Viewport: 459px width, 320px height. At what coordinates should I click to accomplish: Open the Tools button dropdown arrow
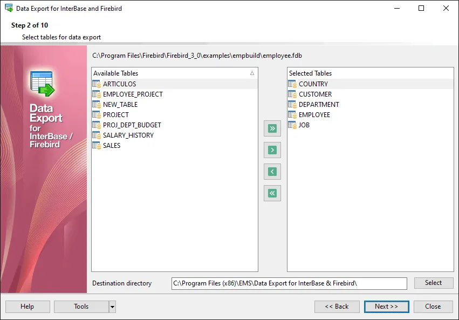pyautogui.click(x=112, y=307)
